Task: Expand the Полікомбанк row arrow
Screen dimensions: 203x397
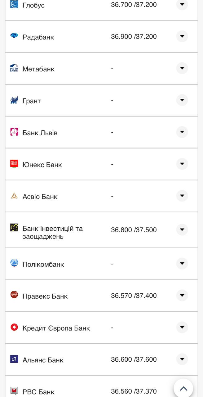Action: click(x=182, y=264)
